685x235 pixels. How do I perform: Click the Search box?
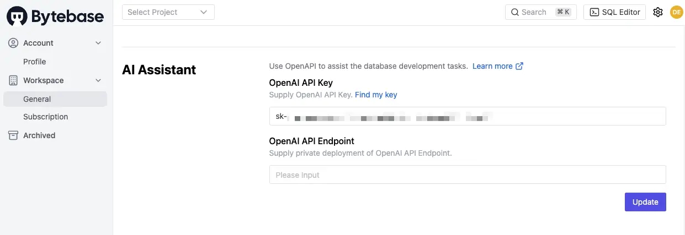tap(540, 12)
